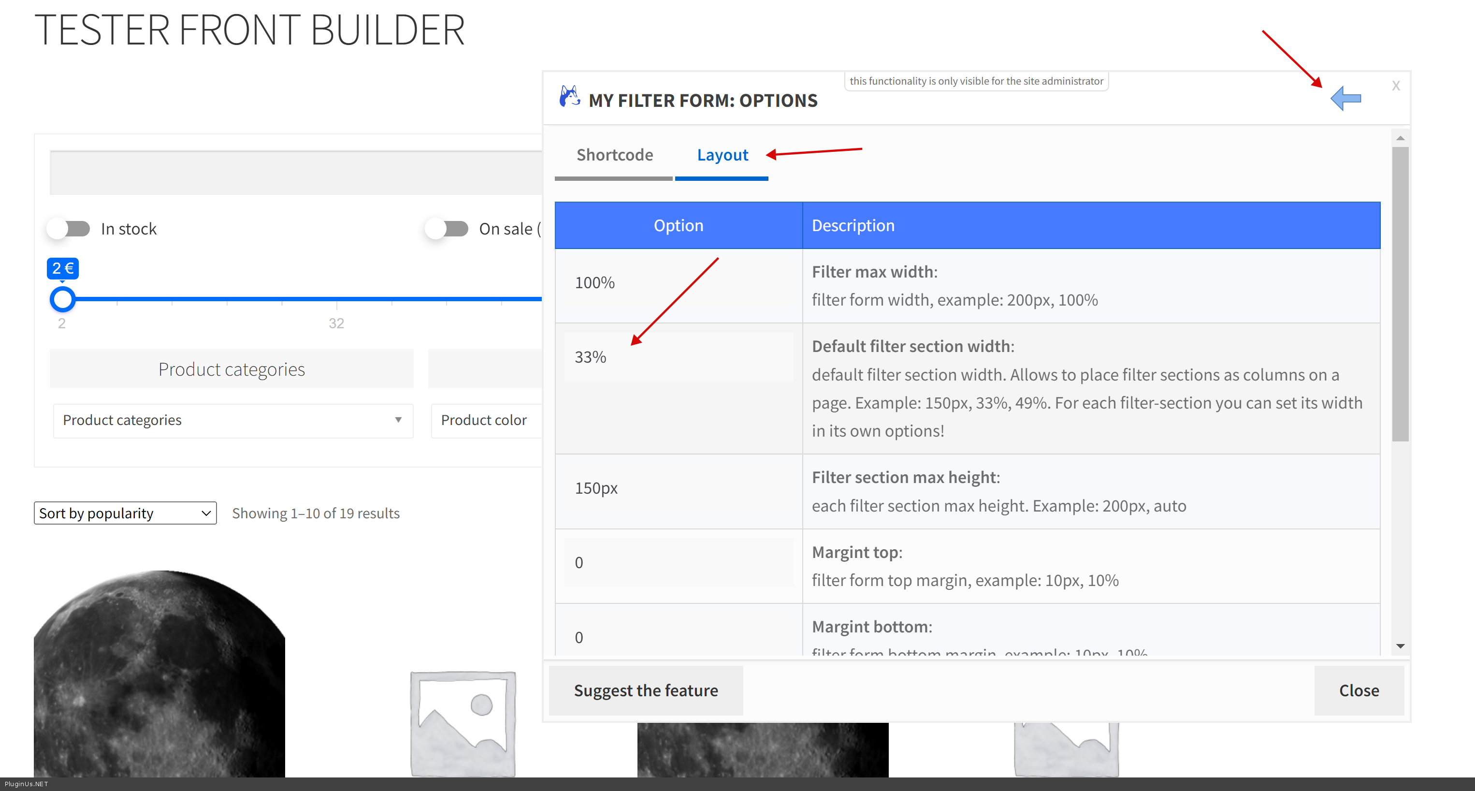1475x791 pixels.
Task: Click the moon product thumbnail
Action: (x=159, y=673)
